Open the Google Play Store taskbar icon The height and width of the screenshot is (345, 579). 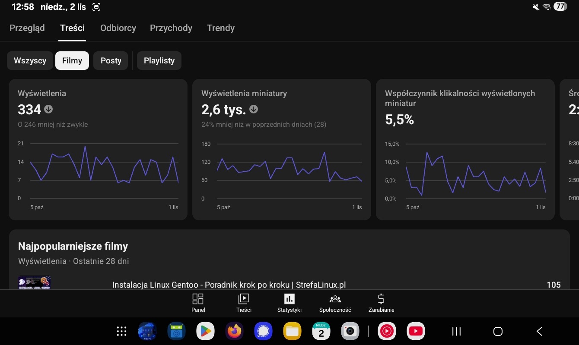tap(205, 331)
